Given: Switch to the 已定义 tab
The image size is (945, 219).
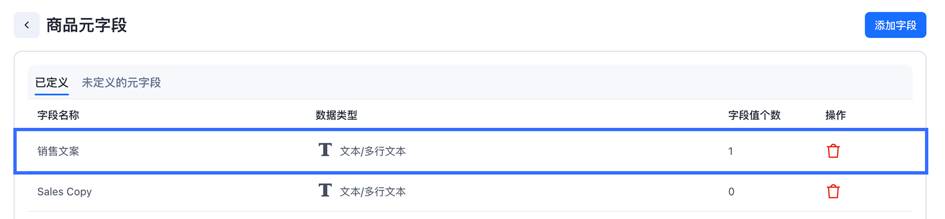Looking at the screenshot, I should point(52,83).
